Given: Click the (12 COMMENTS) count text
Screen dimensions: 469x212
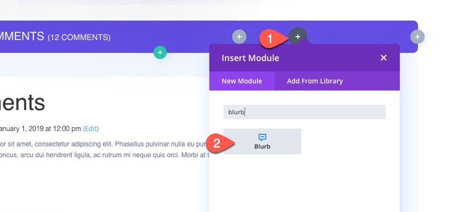Looking at the screenshot, I should coord(79,37).
